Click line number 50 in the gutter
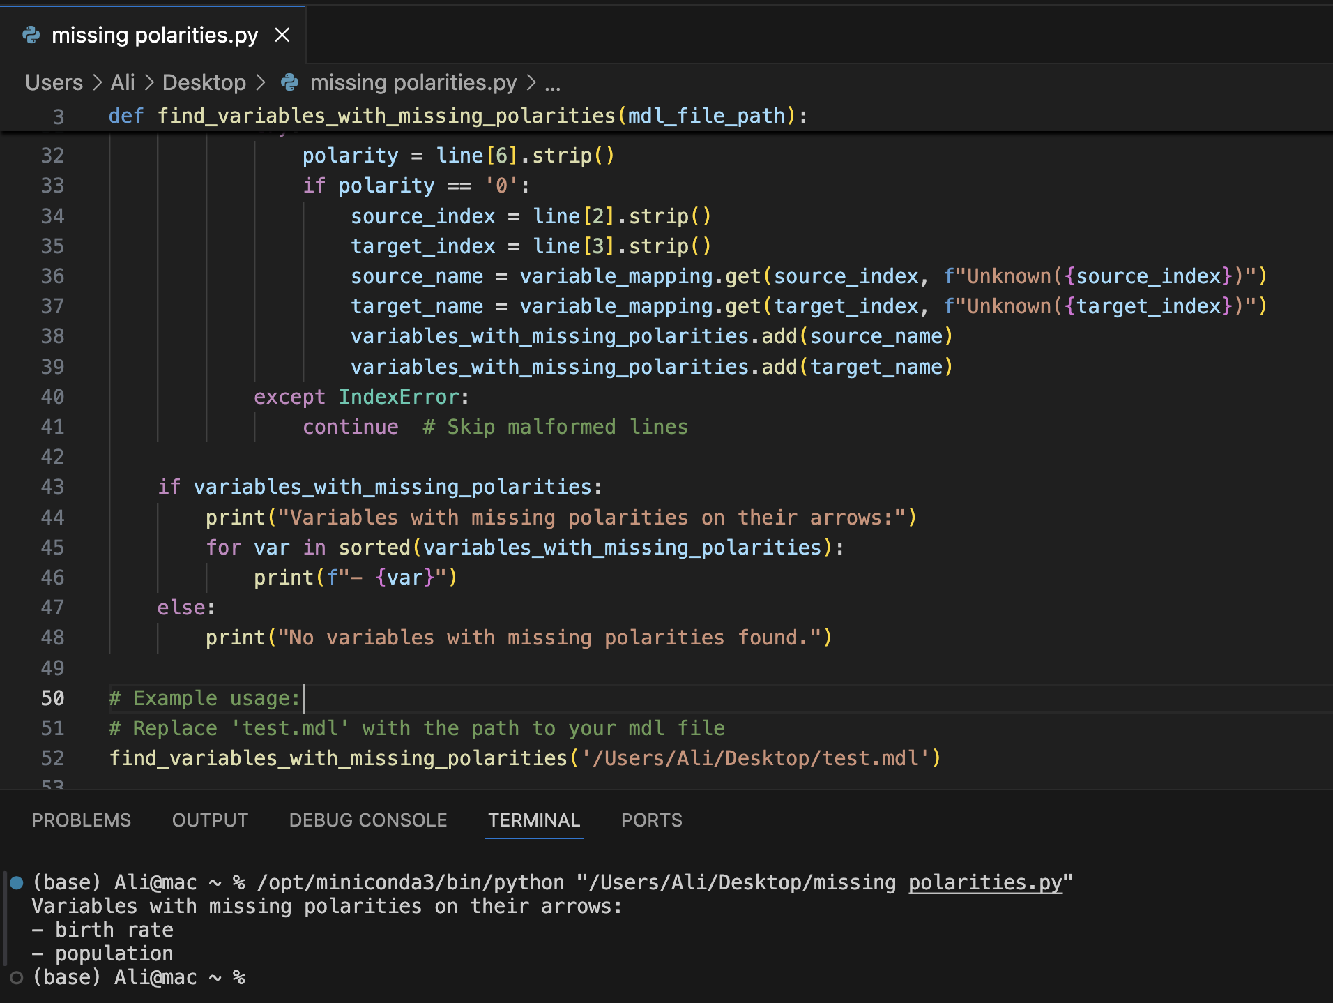The height and width of the screenshot is (1003, 1333). 52,698
